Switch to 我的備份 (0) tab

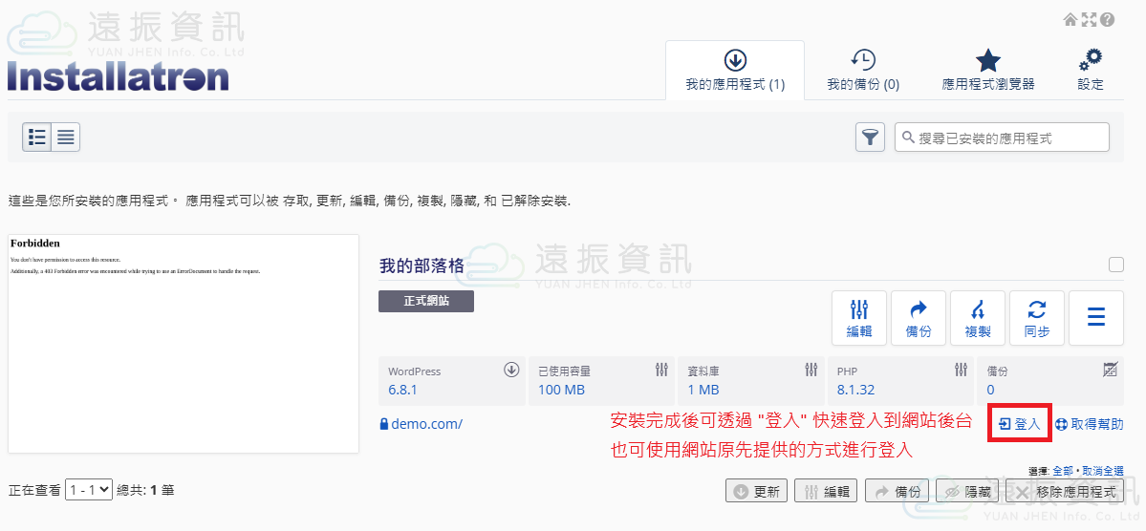pos(863,71)
